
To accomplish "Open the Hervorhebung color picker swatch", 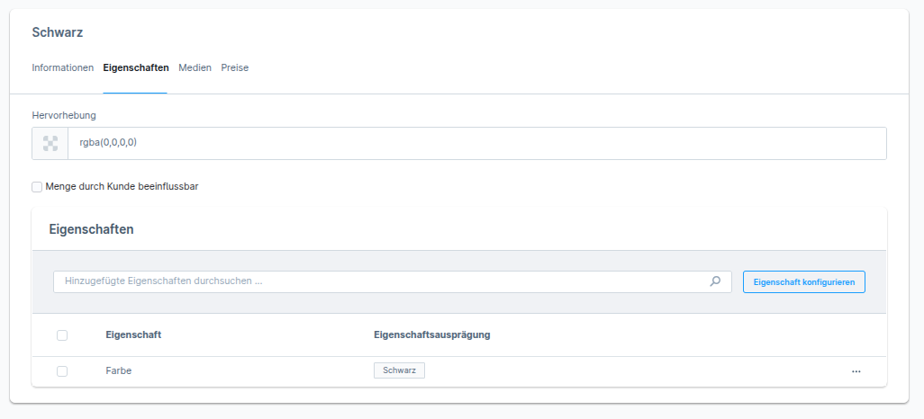I will point(50,143).
